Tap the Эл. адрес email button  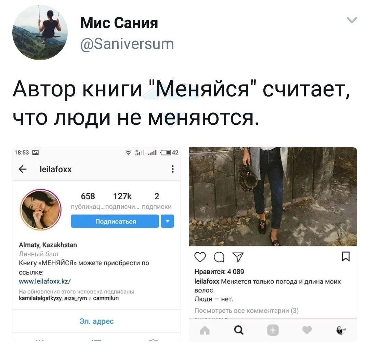click(x=96, y=321)
